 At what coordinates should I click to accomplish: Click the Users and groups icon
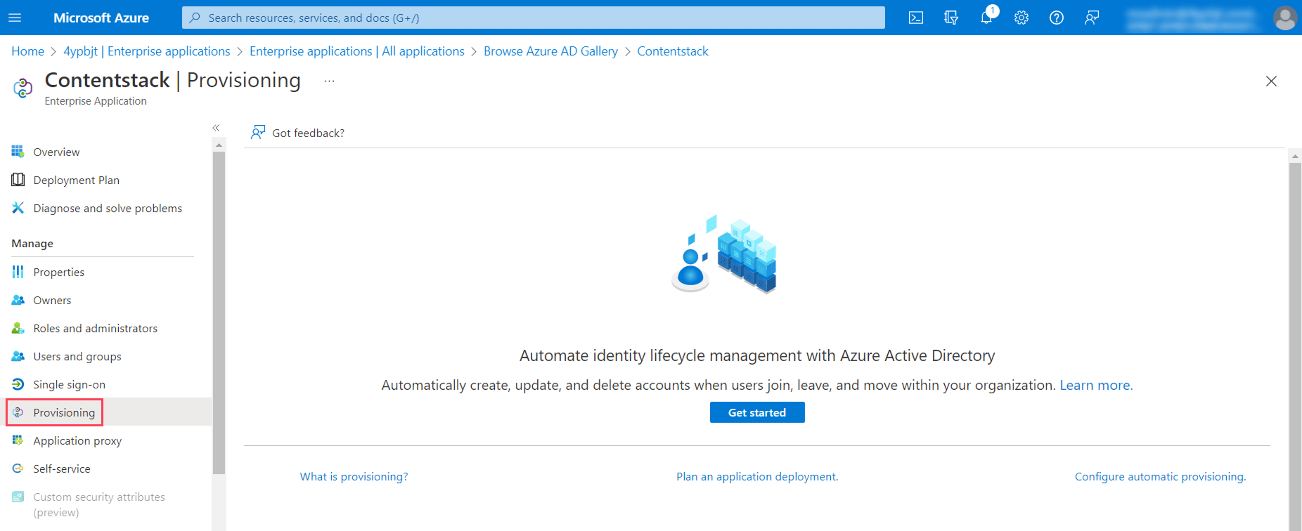click(x=18, y=356)
